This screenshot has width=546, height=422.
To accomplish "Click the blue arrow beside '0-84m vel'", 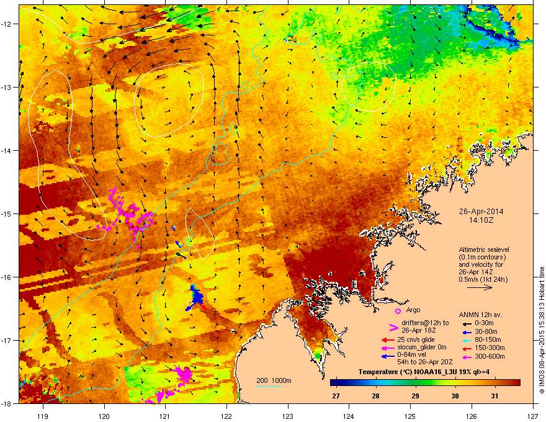I will 388,356.
